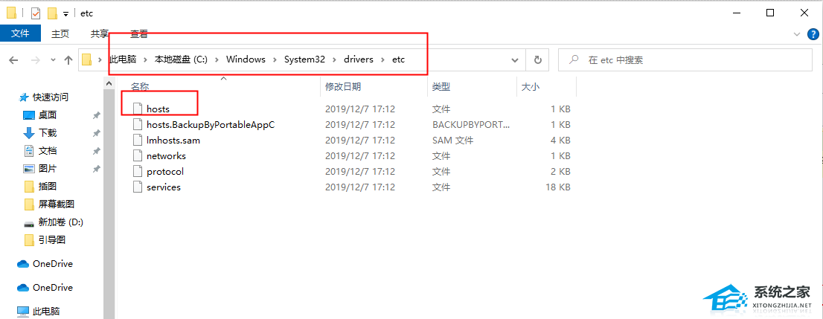Switch to the 查看 ribbon tab
The height and width of the screenshot is (319, 823).
tap(139, 33)
